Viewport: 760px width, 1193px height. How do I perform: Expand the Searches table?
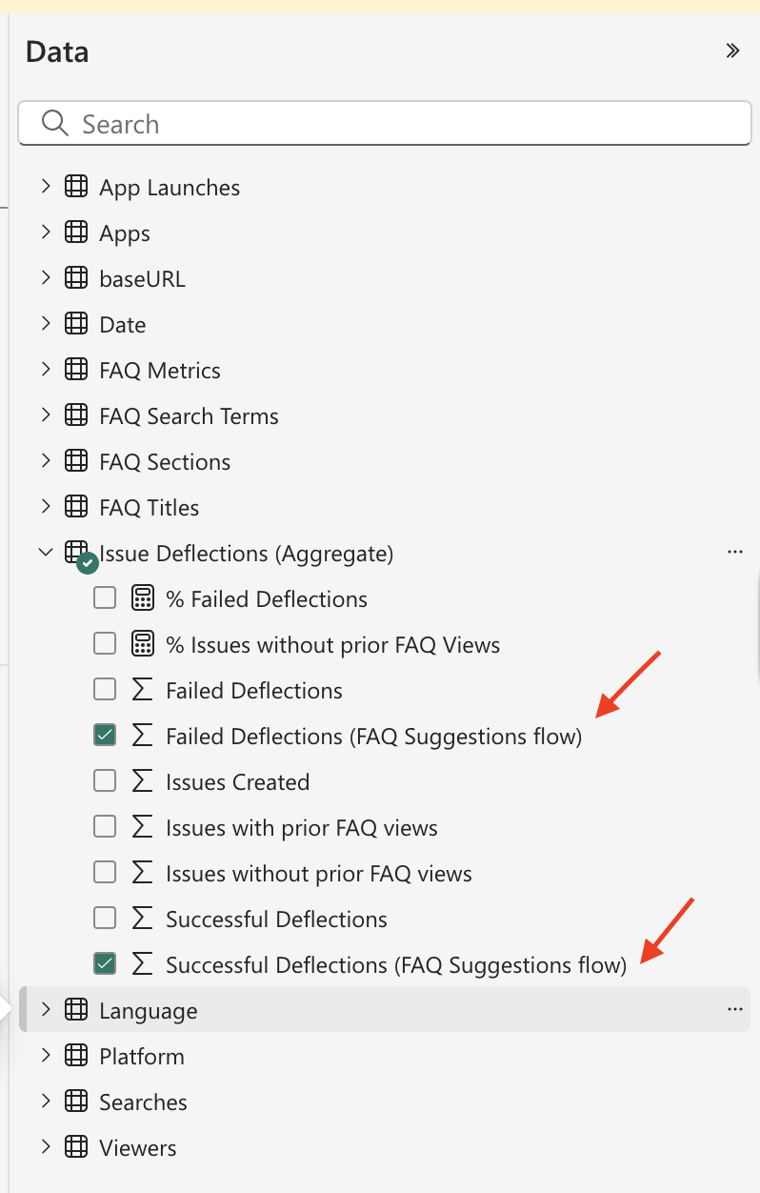45,1102
